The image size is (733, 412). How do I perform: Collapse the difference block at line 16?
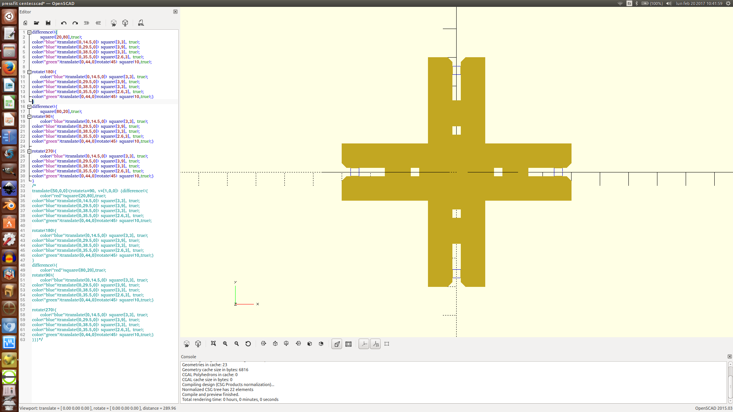click(29, 107)
